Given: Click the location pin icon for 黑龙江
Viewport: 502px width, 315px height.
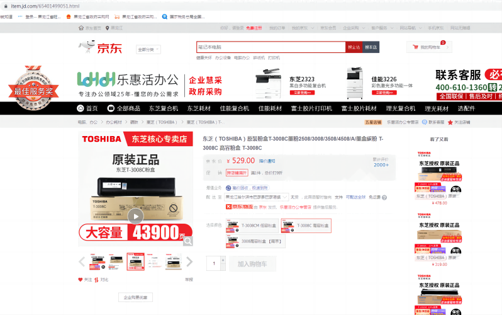Looking at the screenshot, I should tap(107, 28).
